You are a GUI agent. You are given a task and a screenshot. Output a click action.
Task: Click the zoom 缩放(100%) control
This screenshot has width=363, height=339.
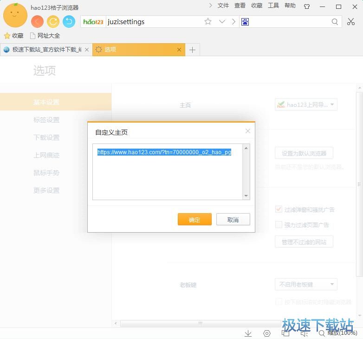tap(338, 333)
